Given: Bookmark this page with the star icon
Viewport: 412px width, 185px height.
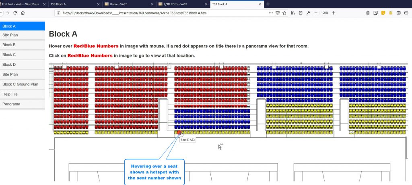Looking at the screenshot, I should click(284, 13).
